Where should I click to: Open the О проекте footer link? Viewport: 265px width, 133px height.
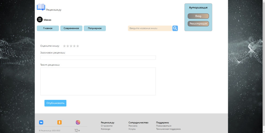[107, 126]
